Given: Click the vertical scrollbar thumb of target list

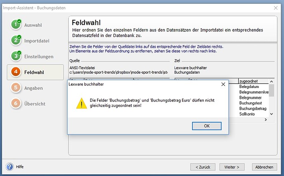Looking at the screenshot, I should pyautogui.click(x=271, y=90).
